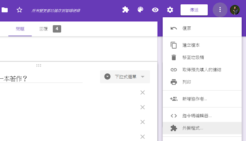Choose 建立複本 make a copy
Screen dimensions: 246x141
tap(202, 45)
